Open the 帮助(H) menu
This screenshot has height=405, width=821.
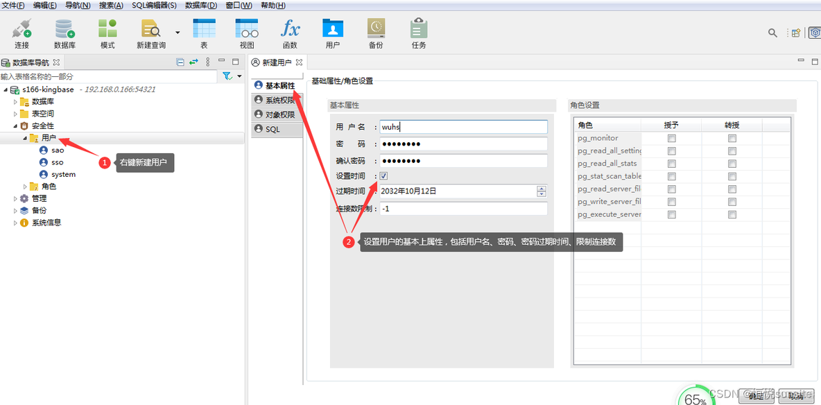(273, 6)
